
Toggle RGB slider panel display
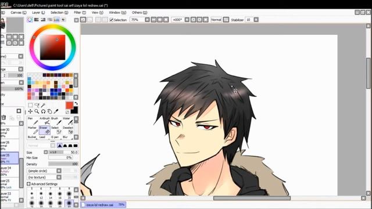coord(36,20)
